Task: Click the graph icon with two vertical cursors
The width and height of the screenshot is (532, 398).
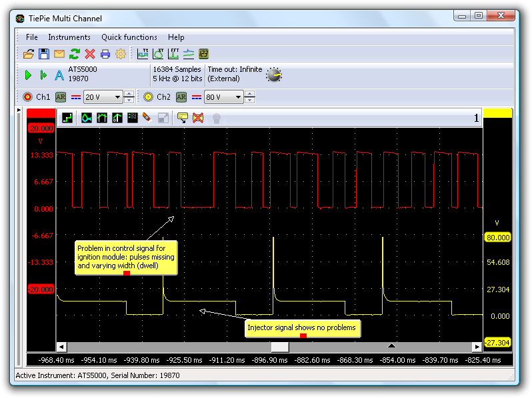Action: [102, 118]
